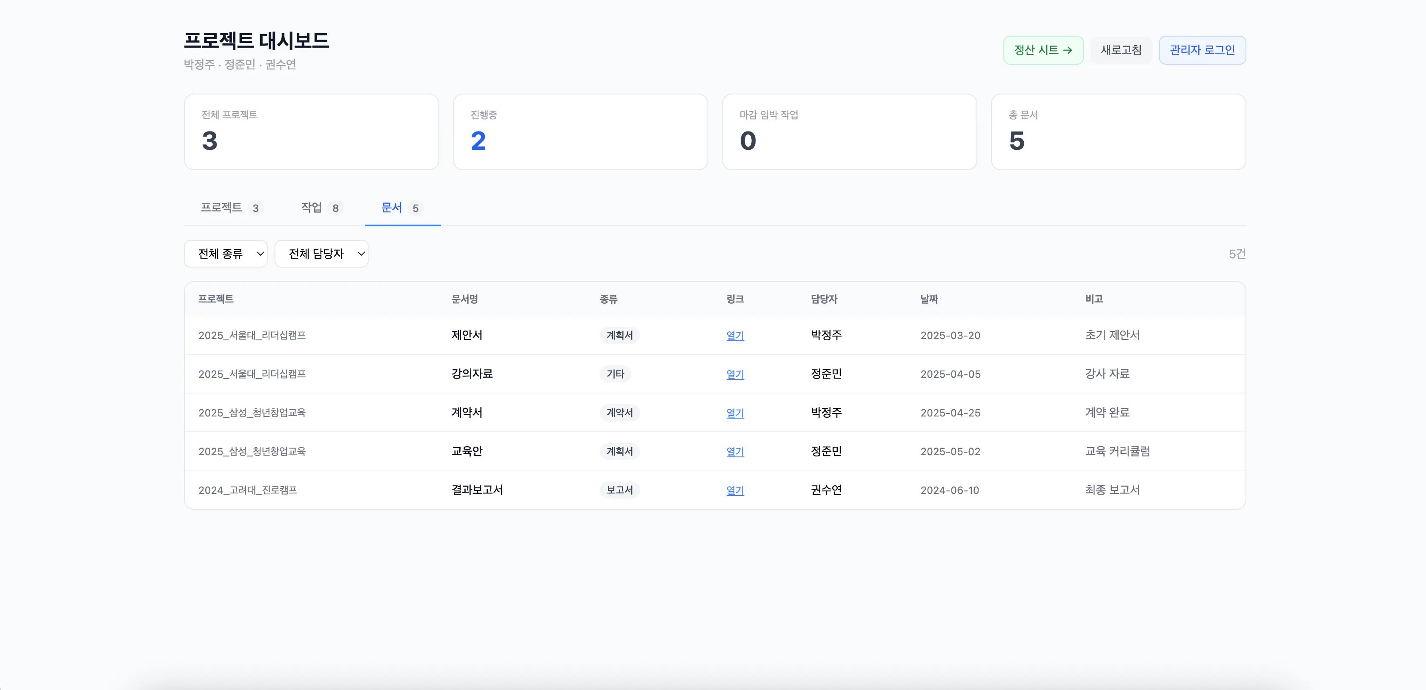The height and width of the screenshot is (690, 1426).
Task: Click the 진행중 summary card
Action: 581,132
